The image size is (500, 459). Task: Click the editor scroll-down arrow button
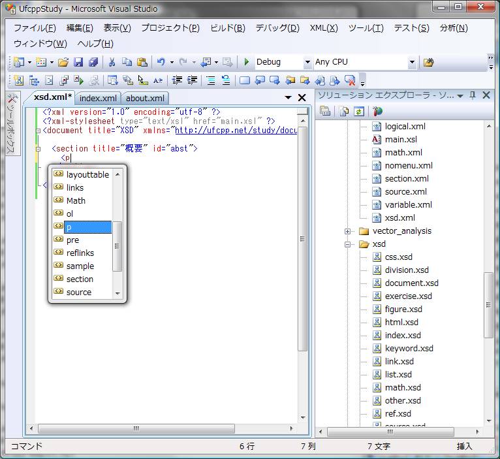pyautogui.click(x=303, y=417)
